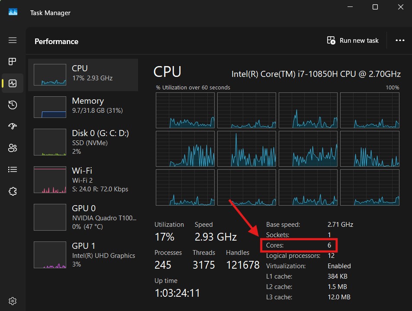This screenshot has height=311, width=412.
Task: Switch to the Users page icon
Action: tap(13, 148)
